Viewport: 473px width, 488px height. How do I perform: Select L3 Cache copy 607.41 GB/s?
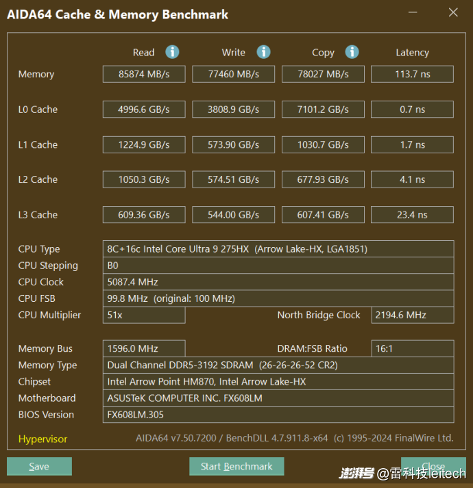tap(323, 215)
